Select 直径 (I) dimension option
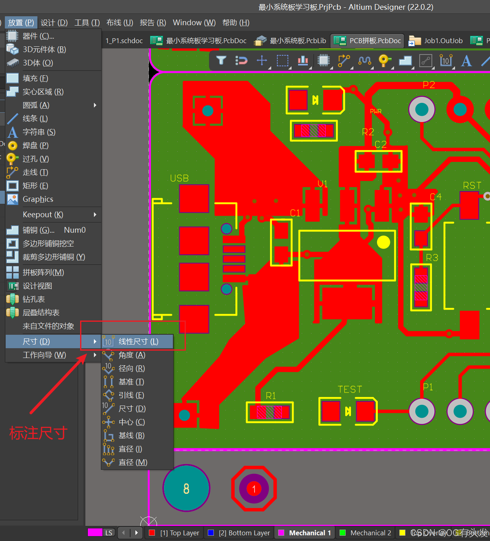 (x=137, y=449)
